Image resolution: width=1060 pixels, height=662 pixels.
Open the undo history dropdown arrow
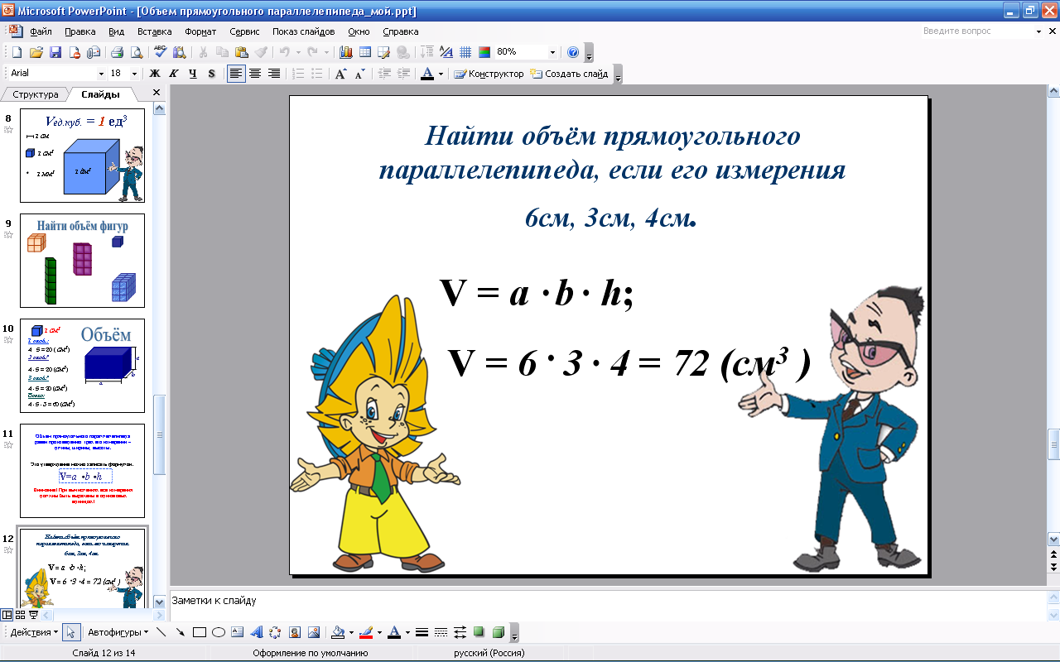297,52
